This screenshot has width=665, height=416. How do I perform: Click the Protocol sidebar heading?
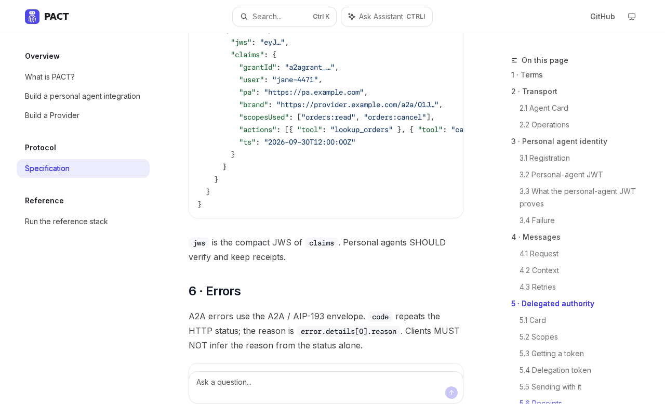pos(41,148)
